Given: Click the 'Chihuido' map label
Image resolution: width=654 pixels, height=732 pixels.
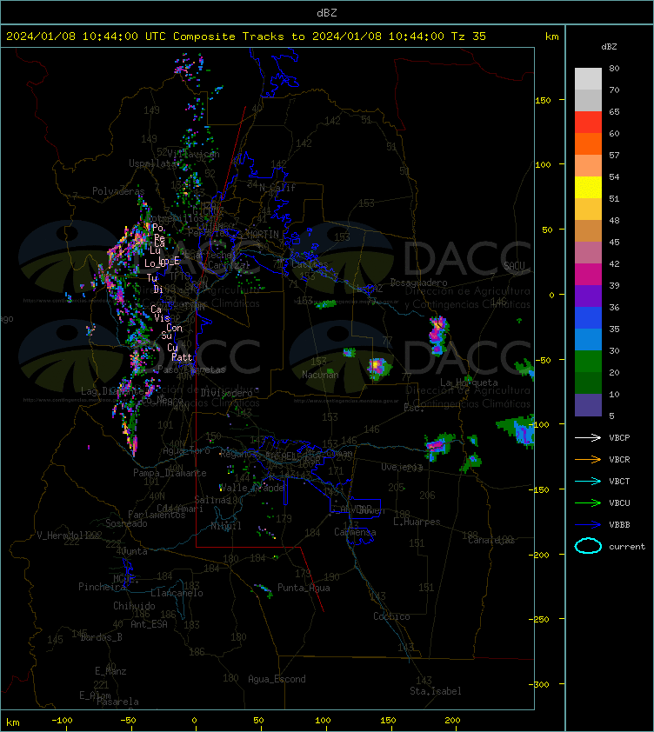Looking at the screenshot, I should tap(134, 605).
